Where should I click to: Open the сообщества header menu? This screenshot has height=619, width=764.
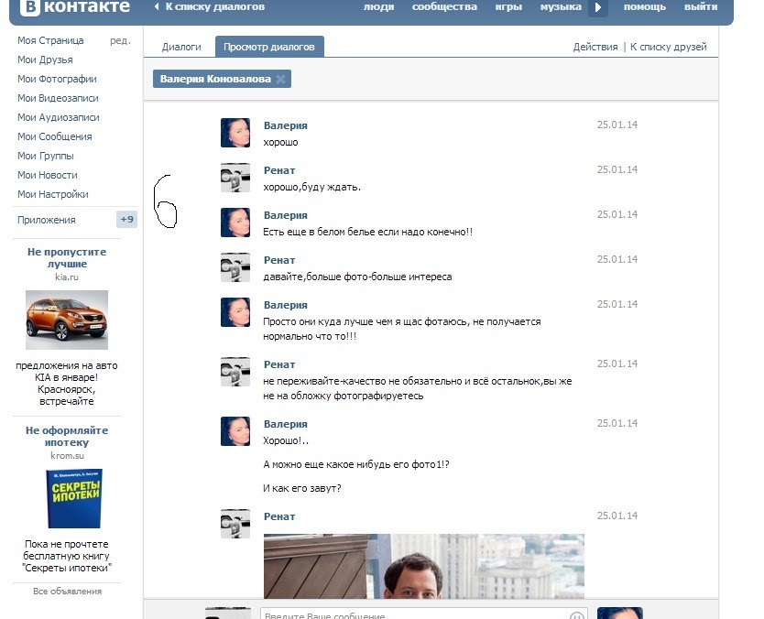444,6
